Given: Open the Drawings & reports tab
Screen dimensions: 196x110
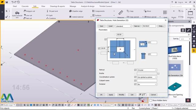Looking at the screenshot, I should (58, 6).
